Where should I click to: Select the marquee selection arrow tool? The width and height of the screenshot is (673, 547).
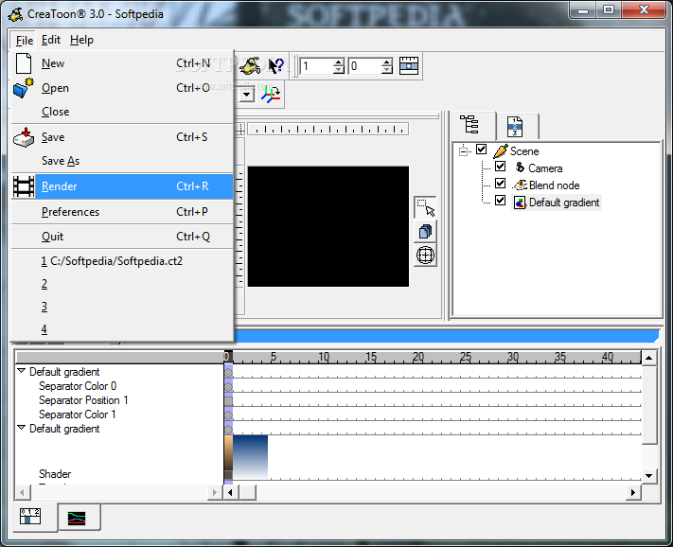(x=425, y=207)
